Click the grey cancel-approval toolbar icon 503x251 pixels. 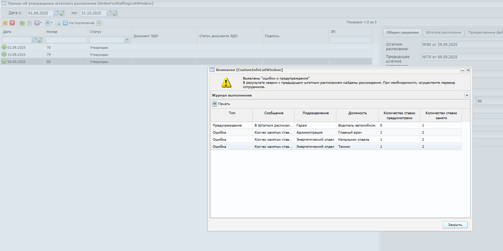point(30,23)
